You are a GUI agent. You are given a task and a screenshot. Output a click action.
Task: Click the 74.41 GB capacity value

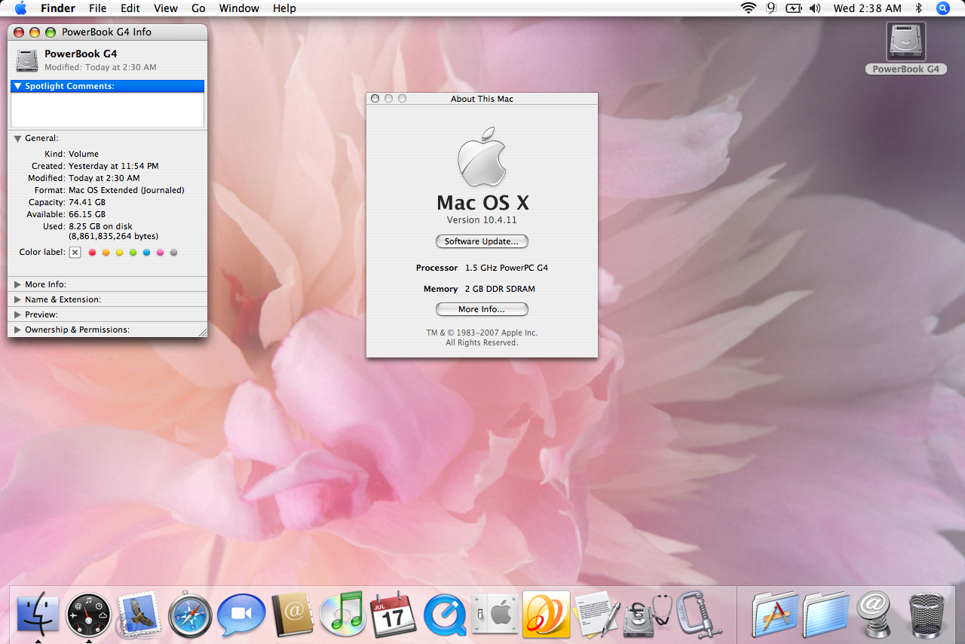pos(87,202)
